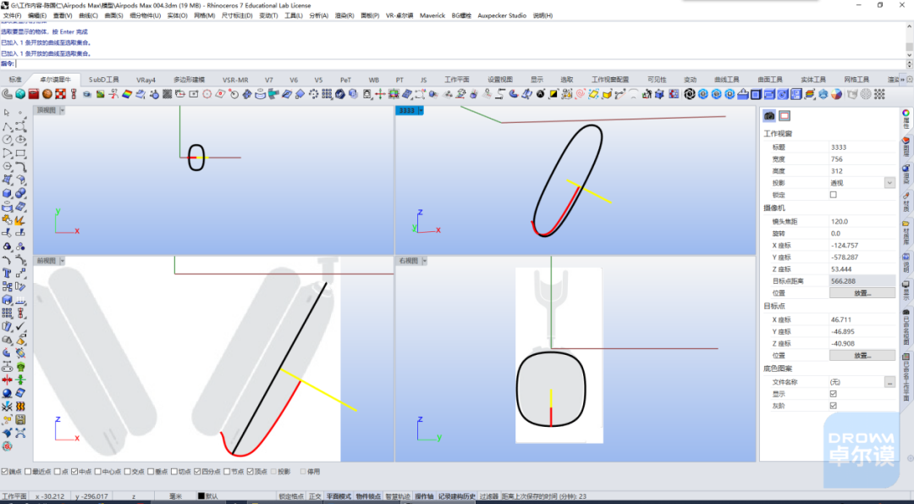This screenshot has height=504, width=914.
Task: Click the rainbow gradient surface toolbar icon
Action: (126, 94)
